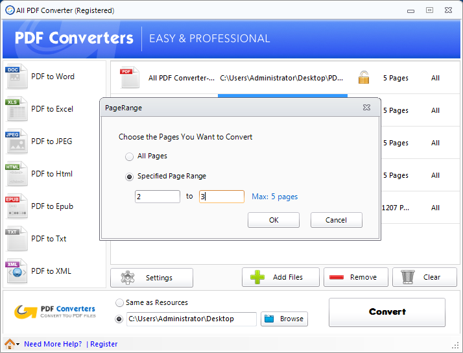Click 5 Pages in the first file row
Screen dimensions: 463x353
[396, 78]
